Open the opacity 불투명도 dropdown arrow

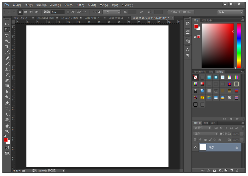242,134
